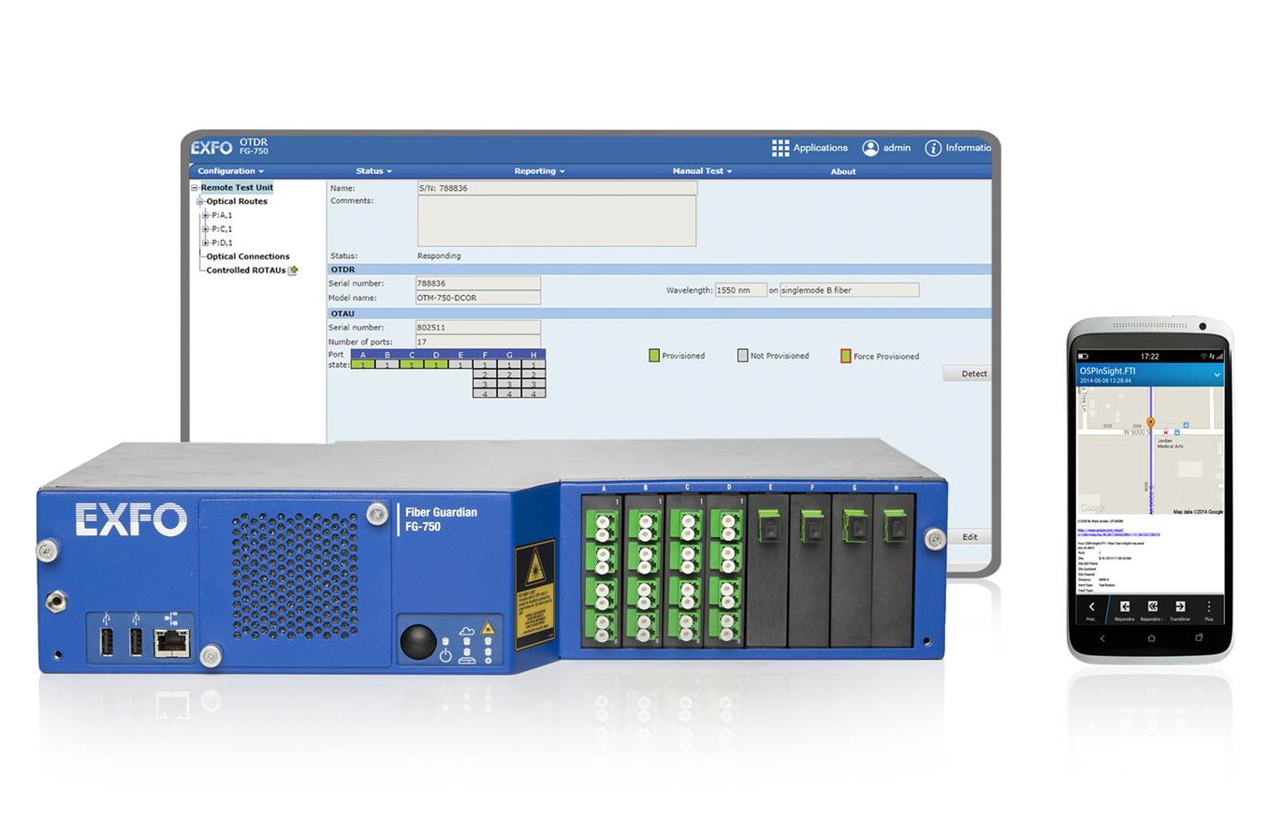Expand the OSPInSight.FTI header chevron
This screenshot has height=818, width=1270.
(1217, 374)
